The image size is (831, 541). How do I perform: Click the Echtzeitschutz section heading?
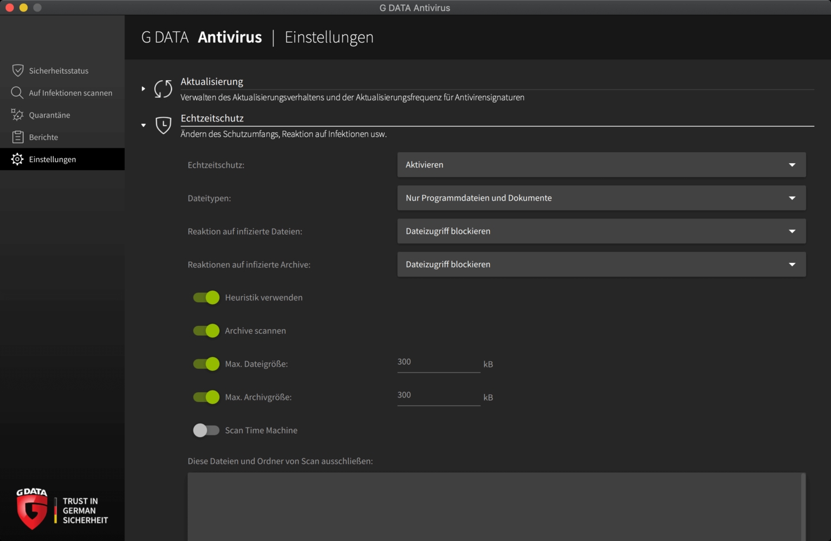point(212,118)
